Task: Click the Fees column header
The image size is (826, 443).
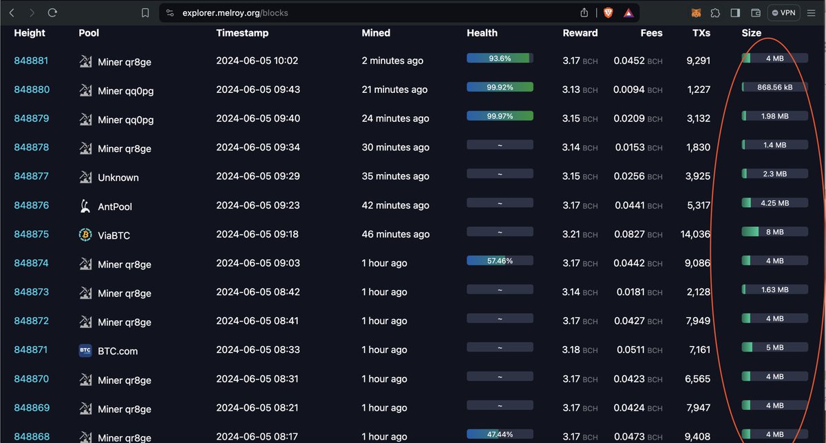Action: pyautogui.click(x=651, y=33)
